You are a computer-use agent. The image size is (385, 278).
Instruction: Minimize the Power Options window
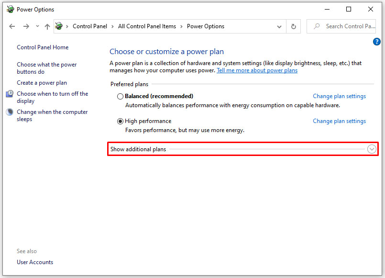[x=327, y=10]
